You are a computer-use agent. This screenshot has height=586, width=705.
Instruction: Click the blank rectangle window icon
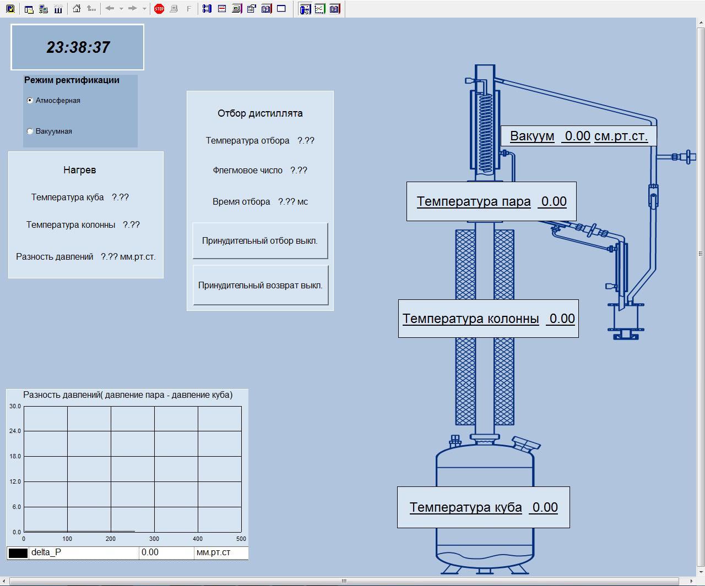[281, 9]
